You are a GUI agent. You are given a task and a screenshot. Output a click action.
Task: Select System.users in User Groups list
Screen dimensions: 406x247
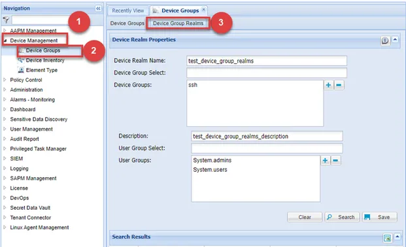(x=210, y=170)
